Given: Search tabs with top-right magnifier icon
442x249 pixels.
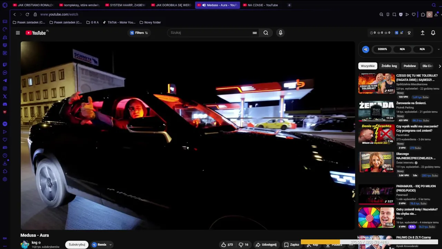Looking at the screenshot, I should coord(434,5).
